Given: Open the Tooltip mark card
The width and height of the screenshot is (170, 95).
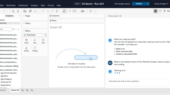Looking at the screenshot, I should pos(35,49).
